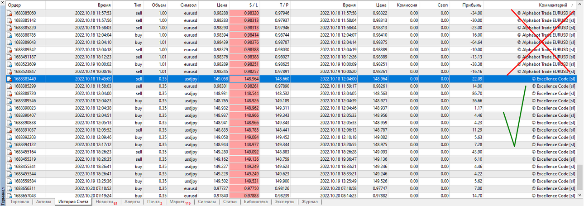Image resolution: width=584 pixels, height=206 pixels.
Task: Click the order icon for 1688385142
Action: click(10, 20)
